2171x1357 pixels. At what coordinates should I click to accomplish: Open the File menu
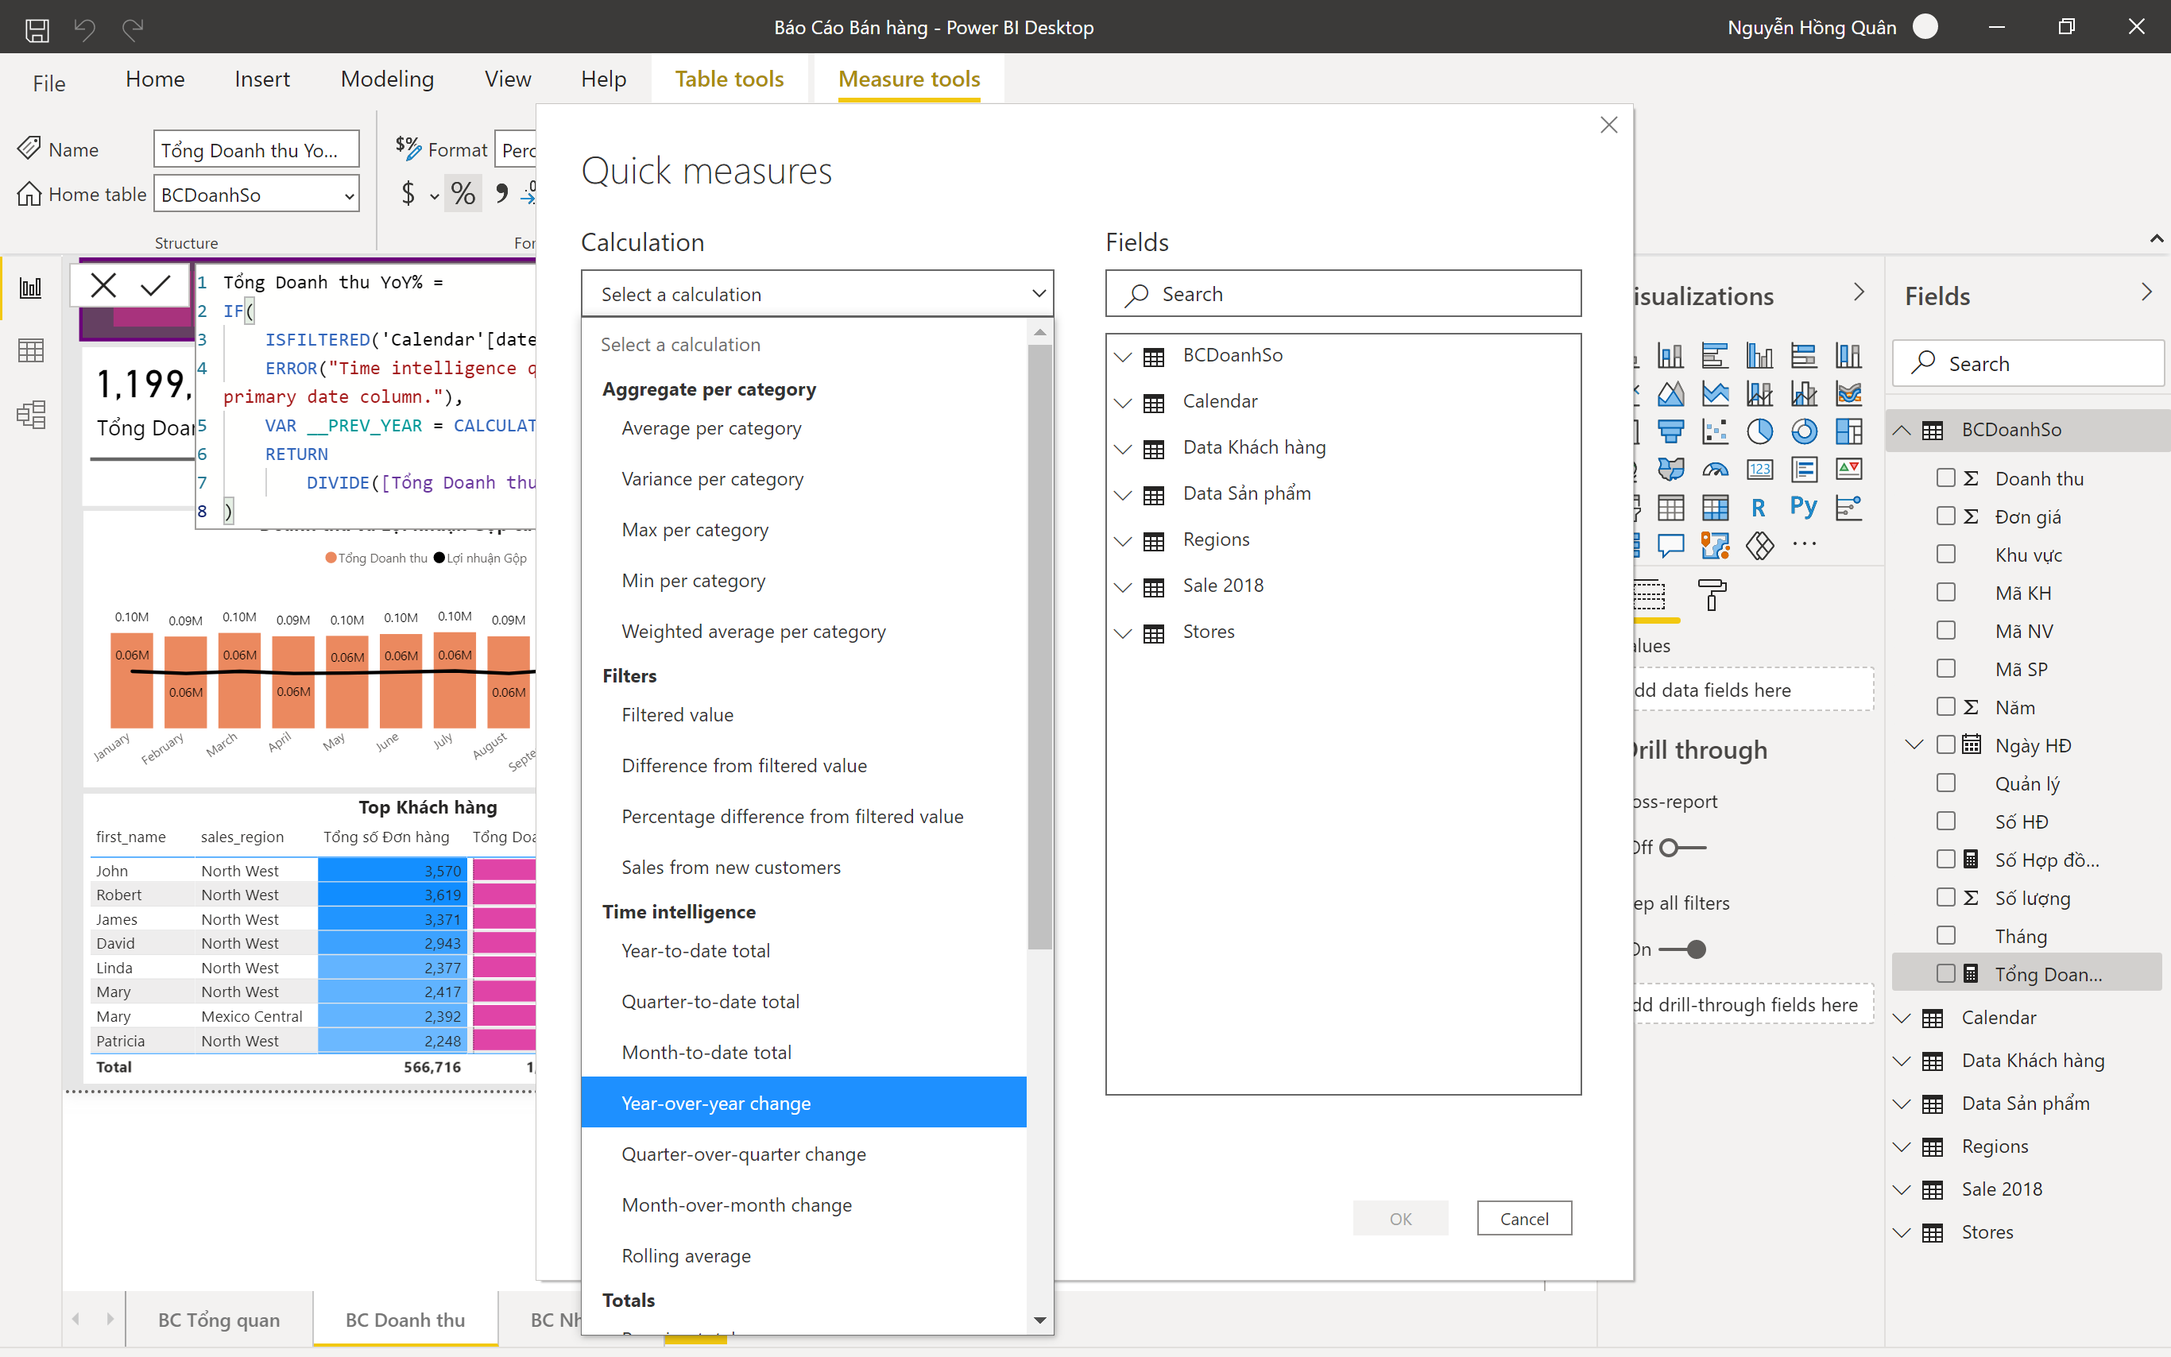coord(48,83)
